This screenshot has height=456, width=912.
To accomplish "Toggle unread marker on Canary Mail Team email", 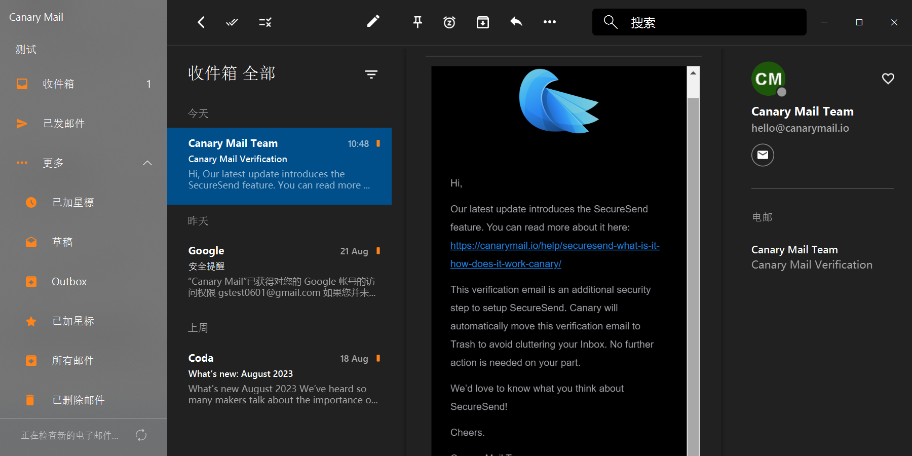I will point(378,143).
